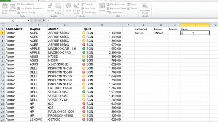Screen dimensions: 218x122
Task: Select row 2 header
Action: point(2,33)
